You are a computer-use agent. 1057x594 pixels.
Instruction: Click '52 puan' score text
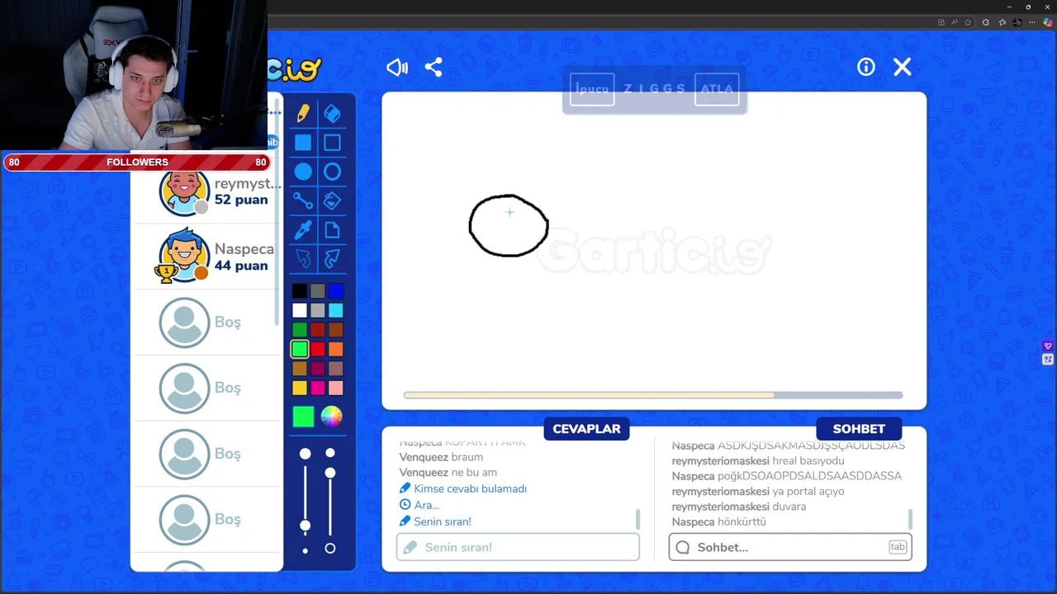pyautogui.click(x=241, y=200)
